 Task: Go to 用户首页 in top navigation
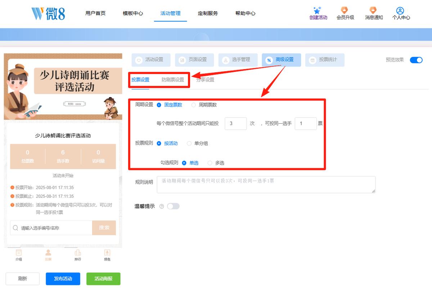[x=95, y=13]
